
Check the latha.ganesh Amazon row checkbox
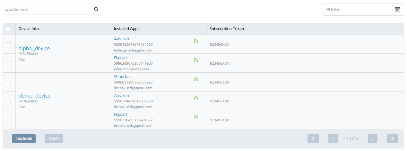click(8, 44)
